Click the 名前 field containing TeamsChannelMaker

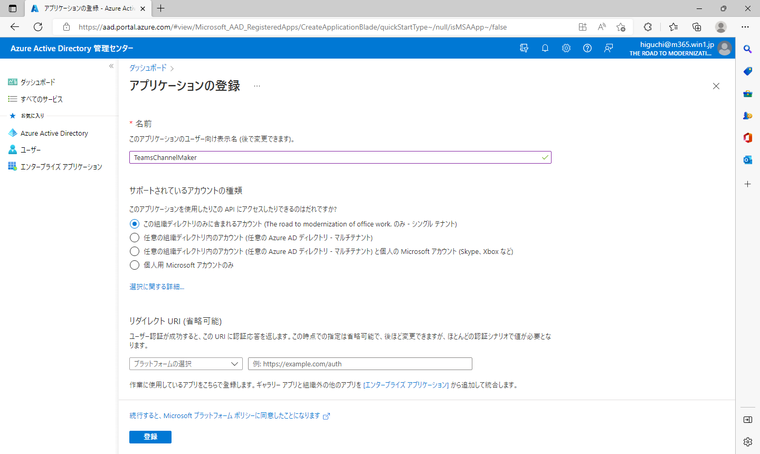tap(340, 157)
